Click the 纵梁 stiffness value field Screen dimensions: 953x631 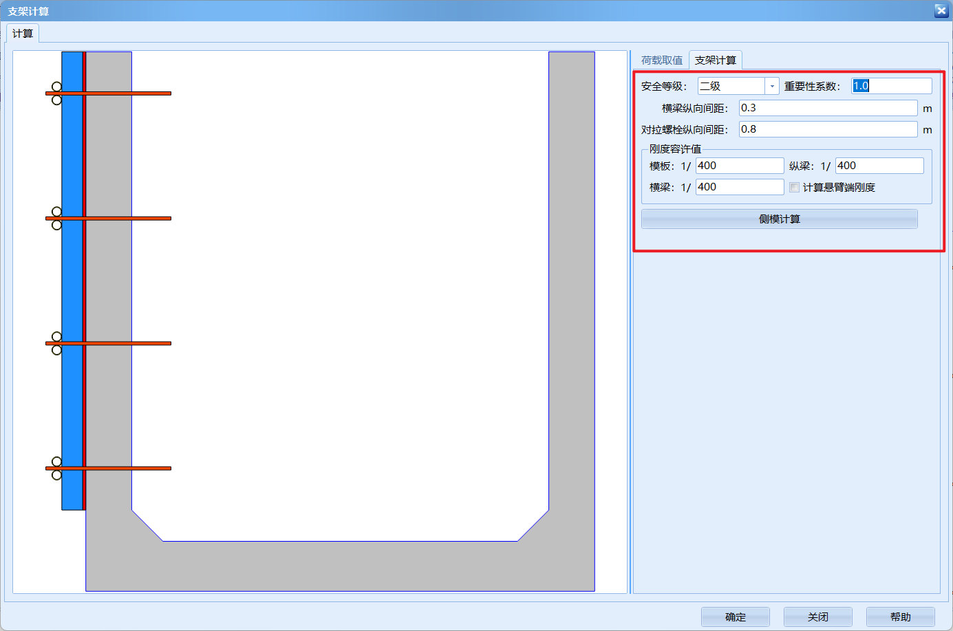coord(879,166)
